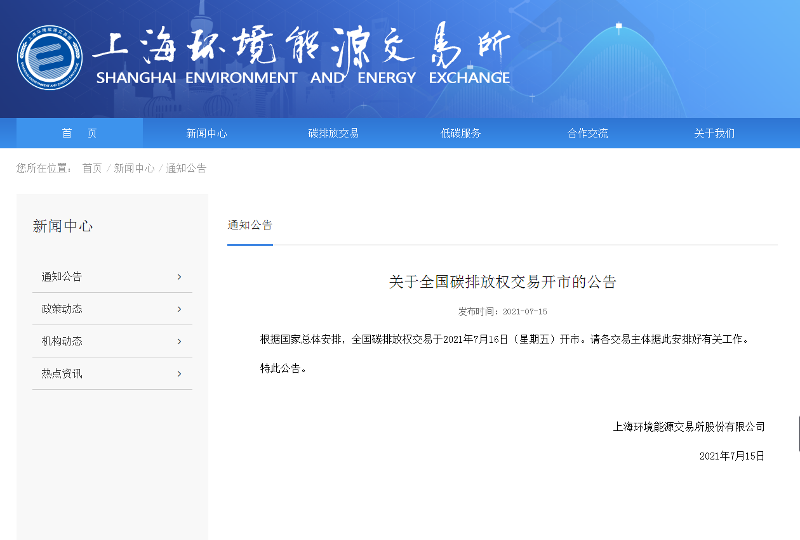Go to 碳排放交易 in the navigation bar
Image resolution: width=800 pixels, height=540 pixels.
pos(333,133)
